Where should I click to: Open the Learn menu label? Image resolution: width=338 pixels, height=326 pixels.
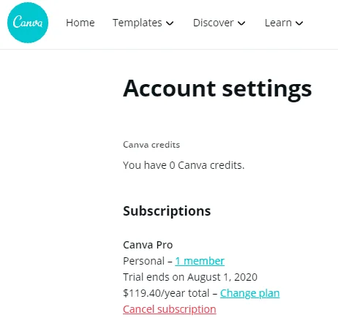pyautogui.click(x=278, y=23)
